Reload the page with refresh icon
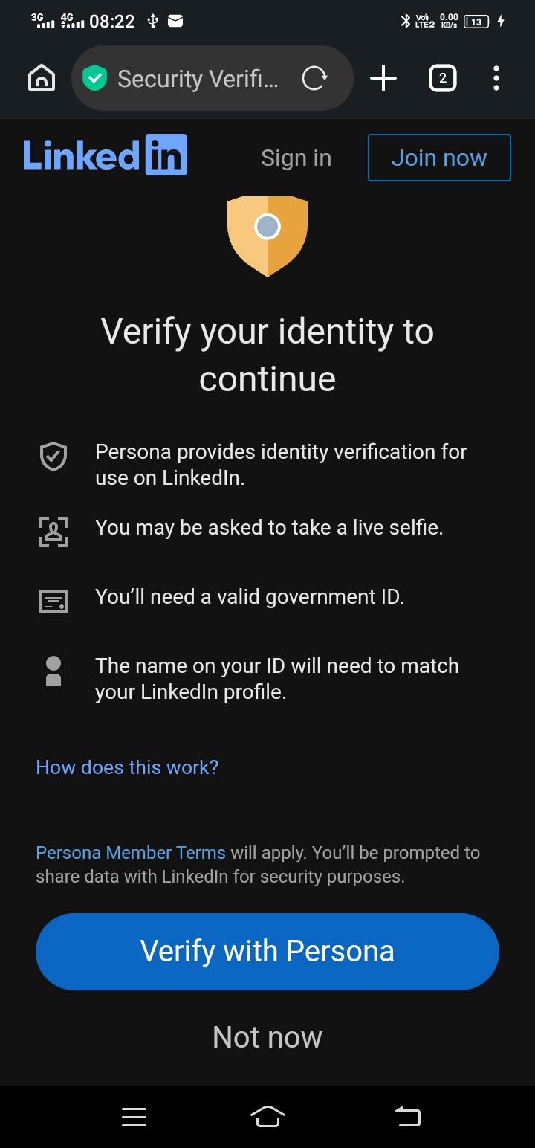 click(314, 78)
